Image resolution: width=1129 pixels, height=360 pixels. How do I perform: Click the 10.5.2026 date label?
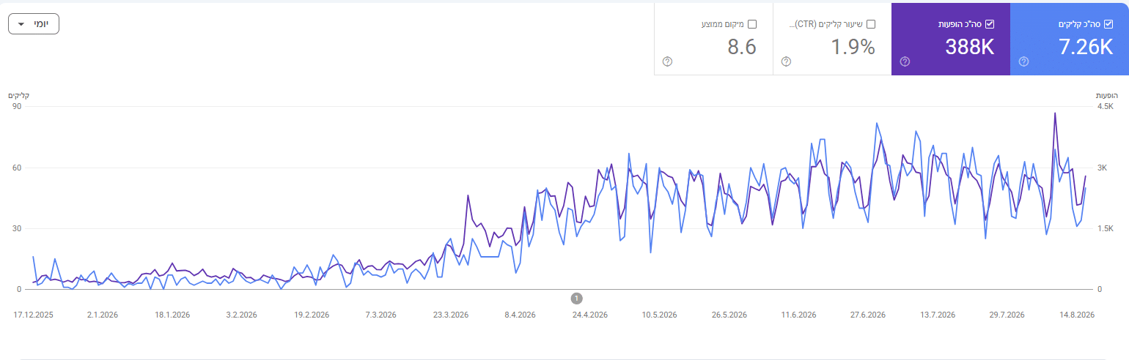[x=660, y=315]
